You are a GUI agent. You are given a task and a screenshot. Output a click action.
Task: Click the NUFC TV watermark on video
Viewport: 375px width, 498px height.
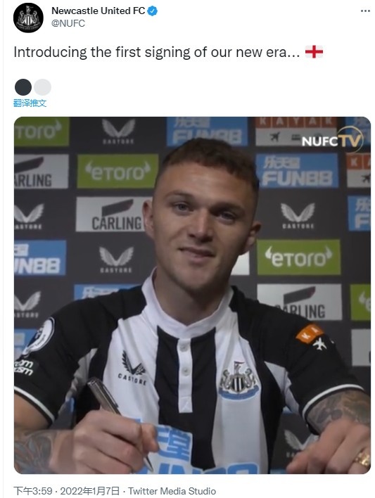pos(331,140)
